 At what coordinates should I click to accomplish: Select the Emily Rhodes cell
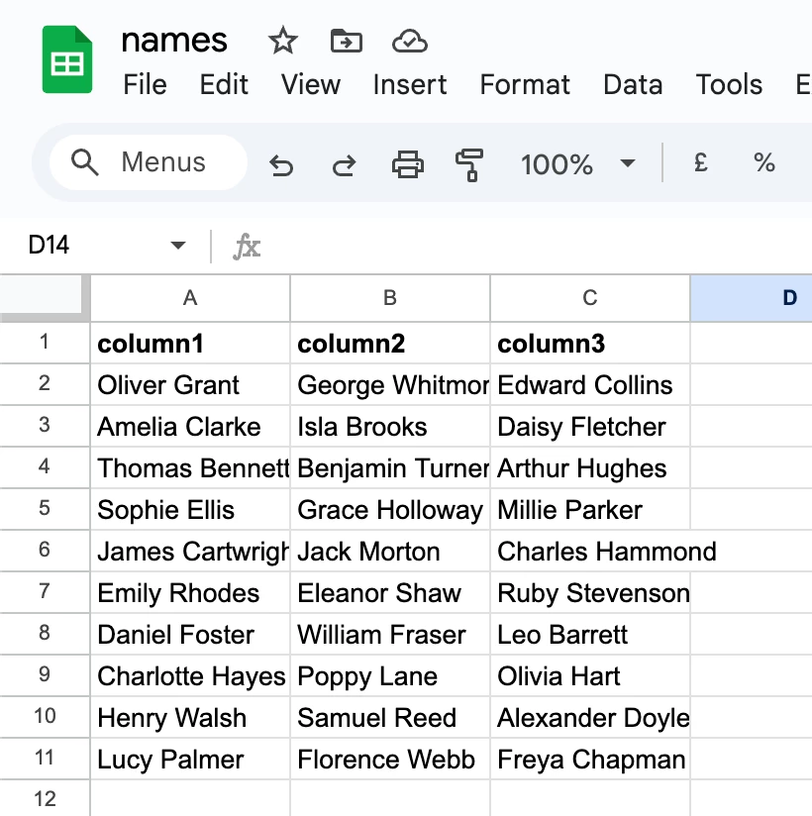(x=190, y=593)
